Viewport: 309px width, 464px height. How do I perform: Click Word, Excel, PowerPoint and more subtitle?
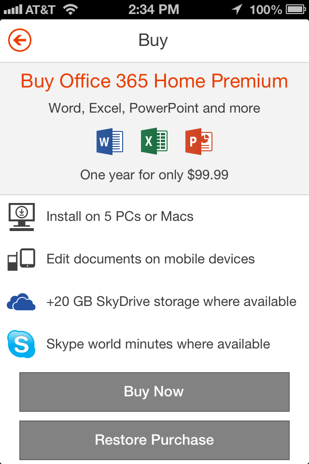click(x=154, y=108)
